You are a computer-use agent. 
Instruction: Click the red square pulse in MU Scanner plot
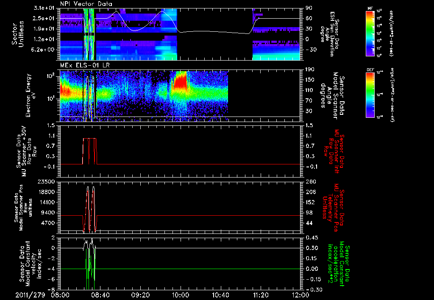coord(90,151)
